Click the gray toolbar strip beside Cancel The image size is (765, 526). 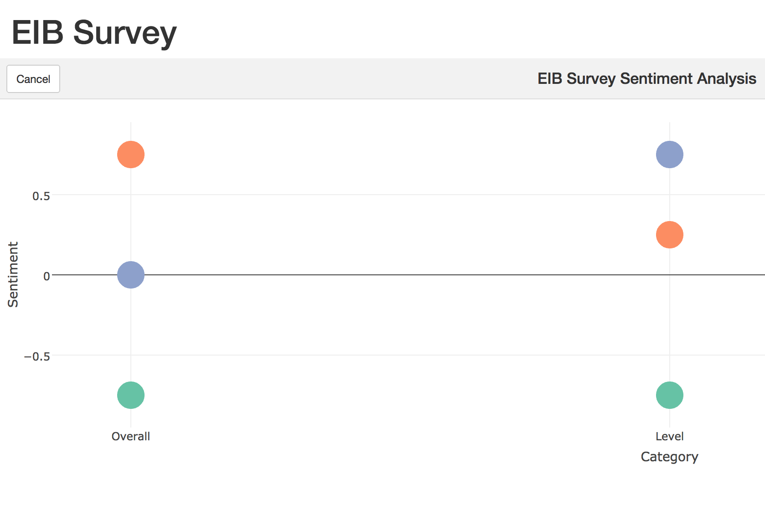[296, 79]
